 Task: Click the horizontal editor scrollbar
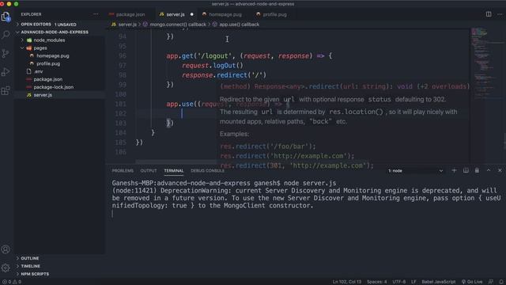(176, 161)
